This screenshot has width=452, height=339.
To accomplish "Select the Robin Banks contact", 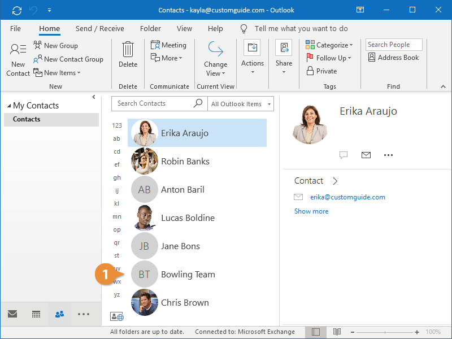I will pos(197,161).
